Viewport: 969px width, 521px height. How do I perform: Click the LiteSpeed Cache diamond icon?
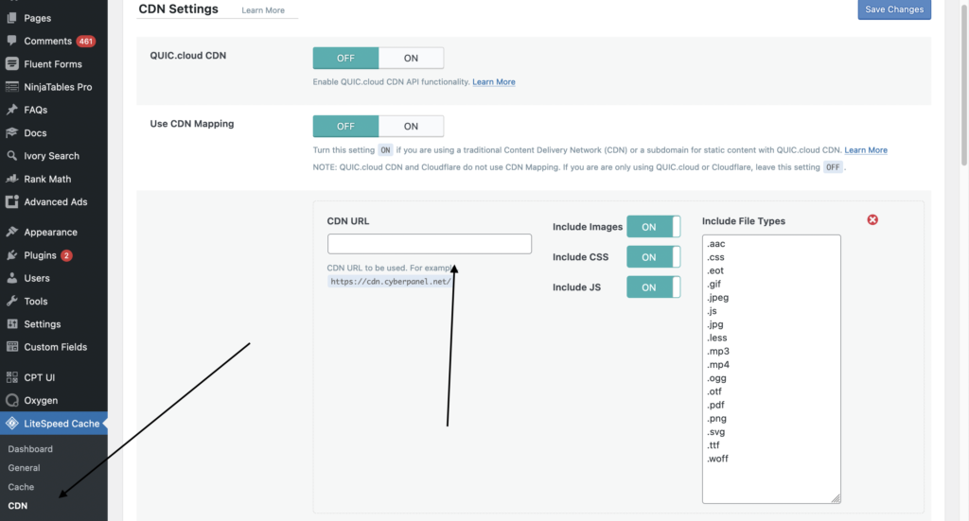pyautogui.click(x=11, y=424)
